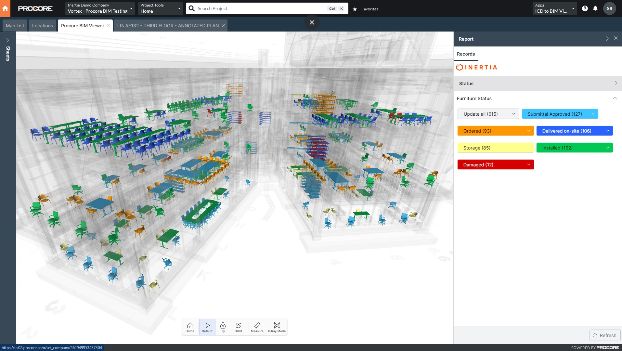Click the Refresh button
The height and width of the screenshot is (351, 622).
(x=605, y=335)
